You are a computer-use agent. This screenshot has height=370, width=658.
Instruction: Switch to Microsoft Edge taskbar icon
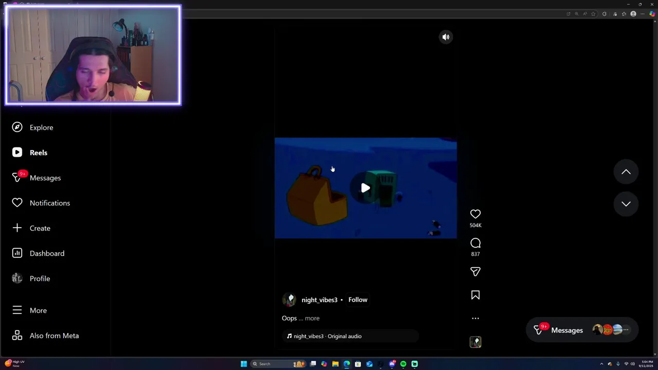tap(346, 364)
